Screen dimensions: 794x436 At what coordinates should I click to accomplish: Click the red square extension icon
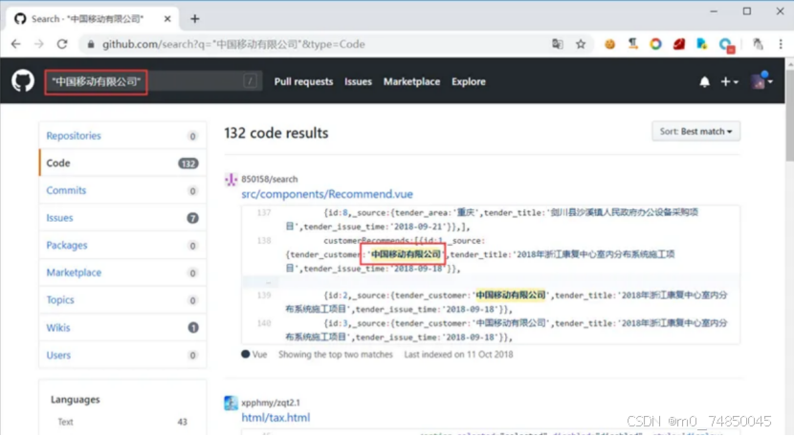point(679,44)
